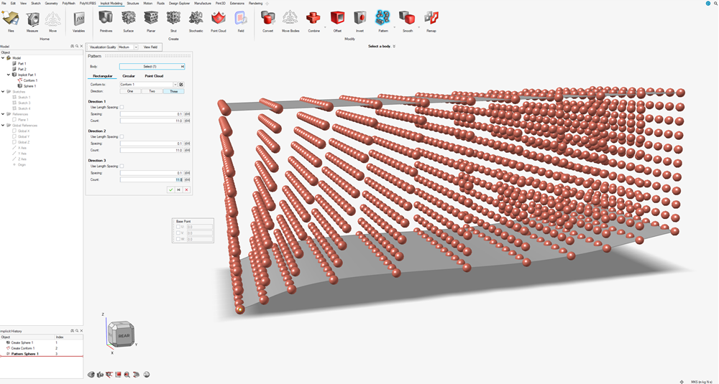The image size is (719, 384).
Task: Open the Point Cloud tool
Action: coord(219,18)
